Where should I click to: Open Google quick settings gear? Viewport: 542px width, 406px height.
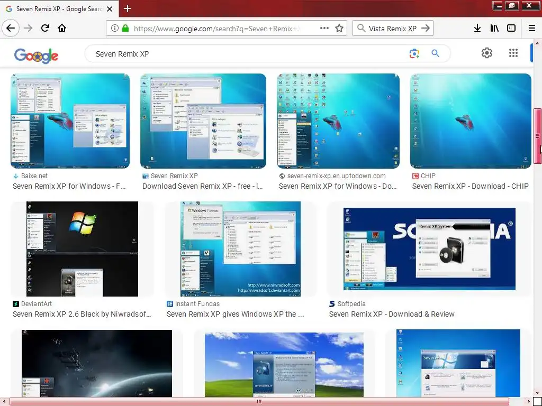487,53
